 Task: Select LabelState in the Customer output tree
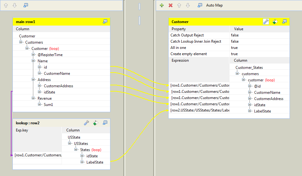click(x=262, y=111)
